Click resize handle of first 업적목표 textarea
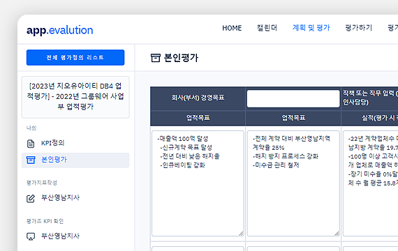Screen dimensions: 398x251 point(241,234)
